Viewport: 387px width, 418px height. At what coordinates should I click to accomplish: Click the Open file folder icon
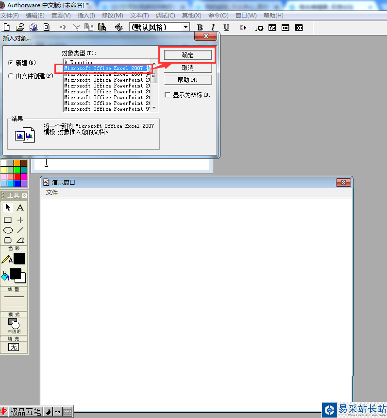point(20,27)
